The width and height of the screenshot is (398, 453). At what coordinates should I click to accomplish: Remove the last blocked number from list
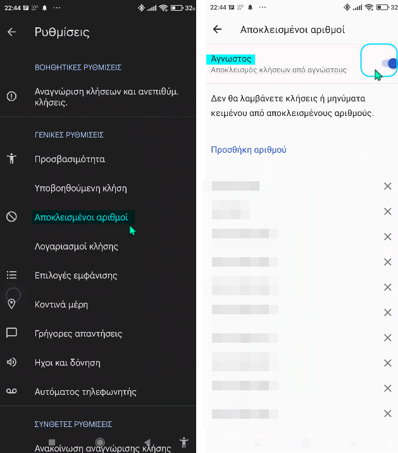[x=388, y=414]
